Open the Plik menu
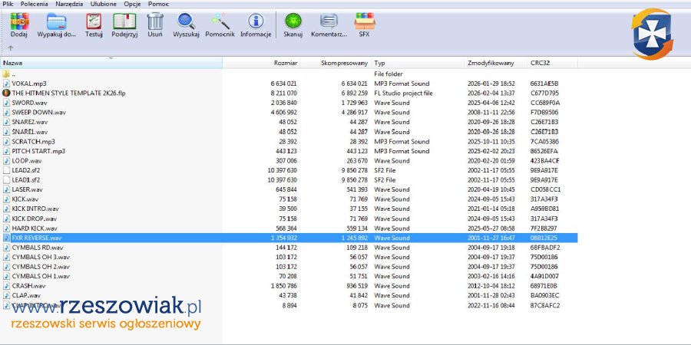691x345 pixels. click(x=8, y=4)
